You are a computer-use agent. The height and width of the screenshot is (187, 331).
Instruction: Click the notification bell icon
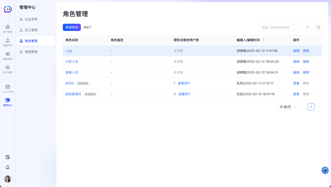(x=8, y=167)
